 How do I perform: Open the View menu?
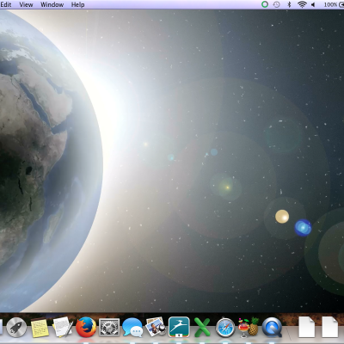tap(26, 4)
